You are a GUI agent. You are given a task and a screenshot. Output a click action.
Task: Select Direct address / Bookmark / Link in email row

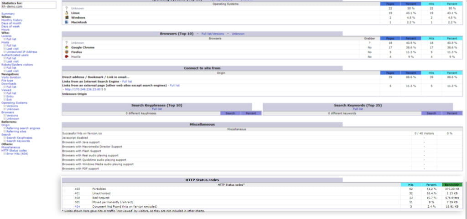click(x=262, y=77)
